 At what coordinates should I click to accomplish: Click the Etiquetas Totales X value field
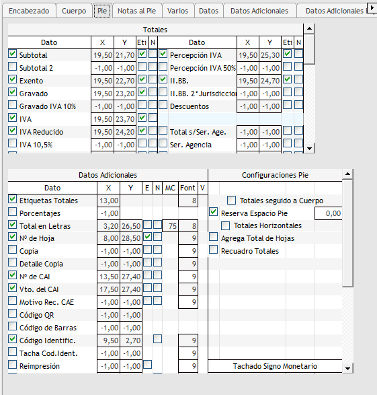point(108,201)
